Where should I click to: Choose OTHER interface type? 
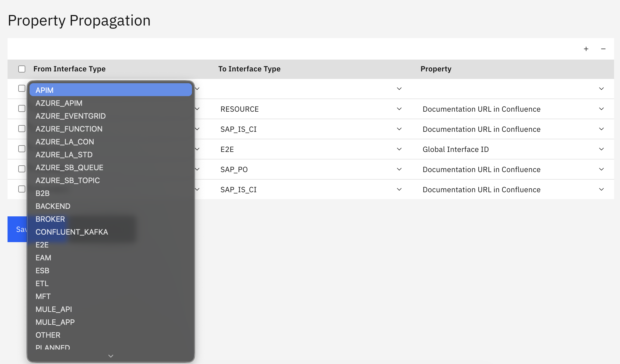pos(111,335)
